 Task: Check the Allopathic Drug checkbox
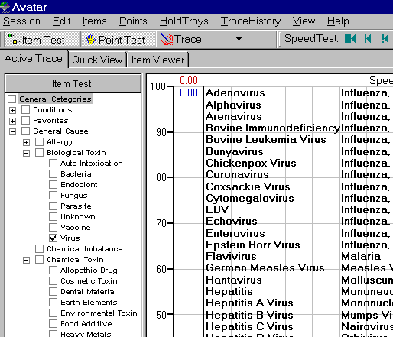coord(53,270)
